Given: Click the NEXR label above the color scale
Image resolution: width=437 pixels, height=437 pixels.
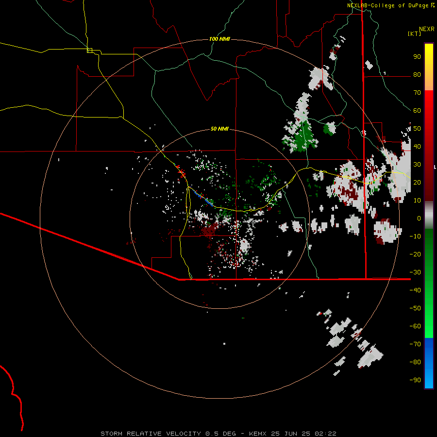Looking at the screenshot, I should pyautogui.click(x=426, y=29).
